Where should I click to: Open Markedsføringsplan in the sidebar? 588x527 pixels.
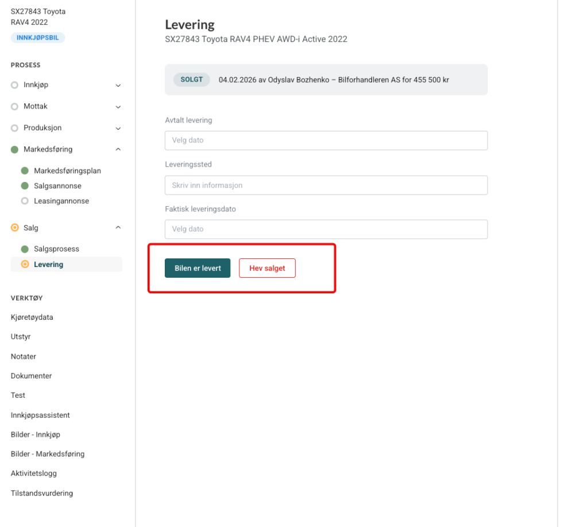click(x=67, y=171)
